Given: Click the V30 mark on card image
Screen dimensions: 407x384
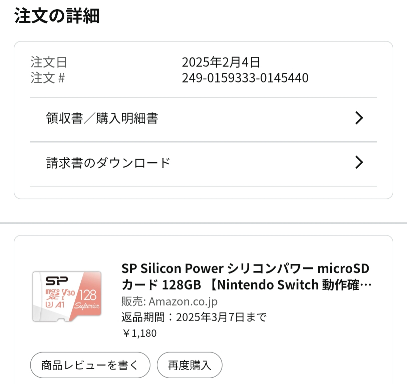Looking at the screenshot, I should click(x=68, y=293).
